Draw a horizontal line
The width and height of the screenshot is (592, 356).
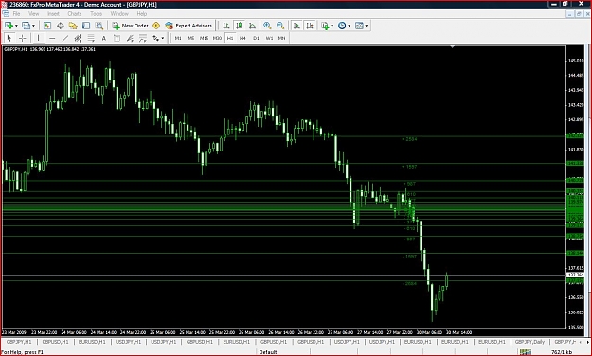pyautogui.click(x=52, y=38)
